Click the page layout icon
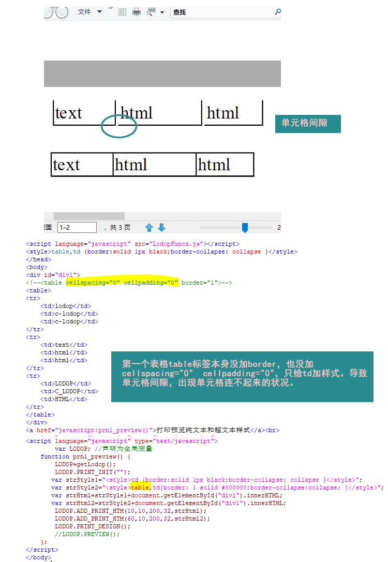Viewport: 388px width, 562px height. (x=122, y=12)
